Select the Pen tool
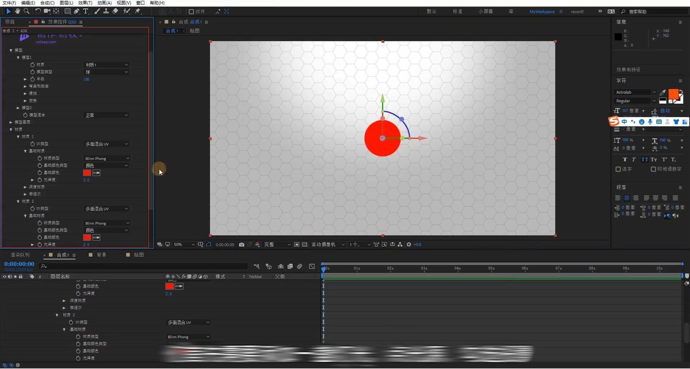Viewport: 690px width, 369px height. (77, 11)
